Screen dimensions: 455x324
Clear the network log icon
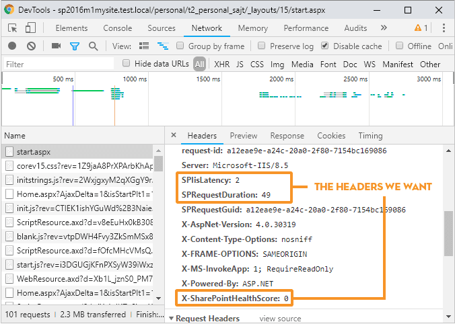tap(32, 46)
